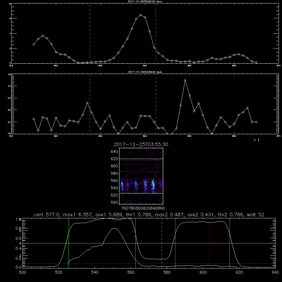The width and height of the screenshot is (282, 282).
Task: Click the 'thr2 0.786' statistic text
Action: pyautogui.click(x=230, y=215)
